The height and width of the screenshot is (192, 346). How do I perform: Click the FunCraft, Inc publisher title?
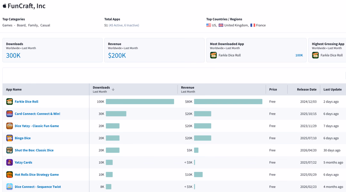[x=27, y=6]
